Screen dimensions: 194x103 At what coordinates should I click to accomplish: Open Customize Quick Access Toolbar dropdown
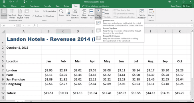pyautogui.click(x=31, y=2)
